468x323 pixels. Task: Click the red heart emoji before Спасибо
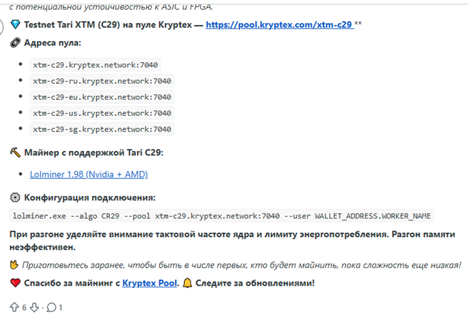click(x=15, y=283)
